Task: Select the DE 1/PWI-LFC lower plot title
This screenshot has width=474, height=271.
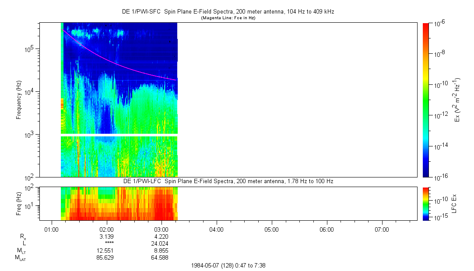Action: (x=228, y=181)
